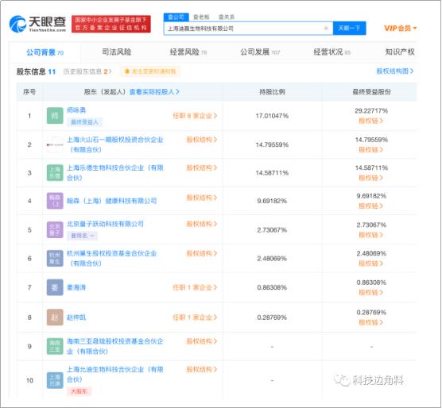
Task: Expand 任职 8 家企业 for 师咏勇
Action: pyautogui.click(x=195, y=116)
